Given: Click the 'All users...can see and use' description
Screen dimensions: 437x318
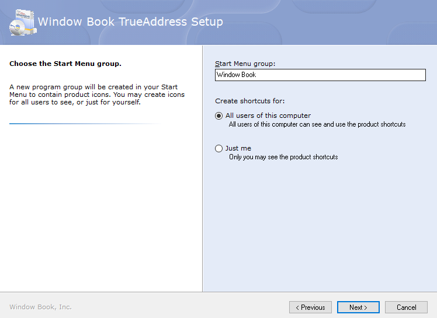Looking at the screenshot, I should click(317, 124).
